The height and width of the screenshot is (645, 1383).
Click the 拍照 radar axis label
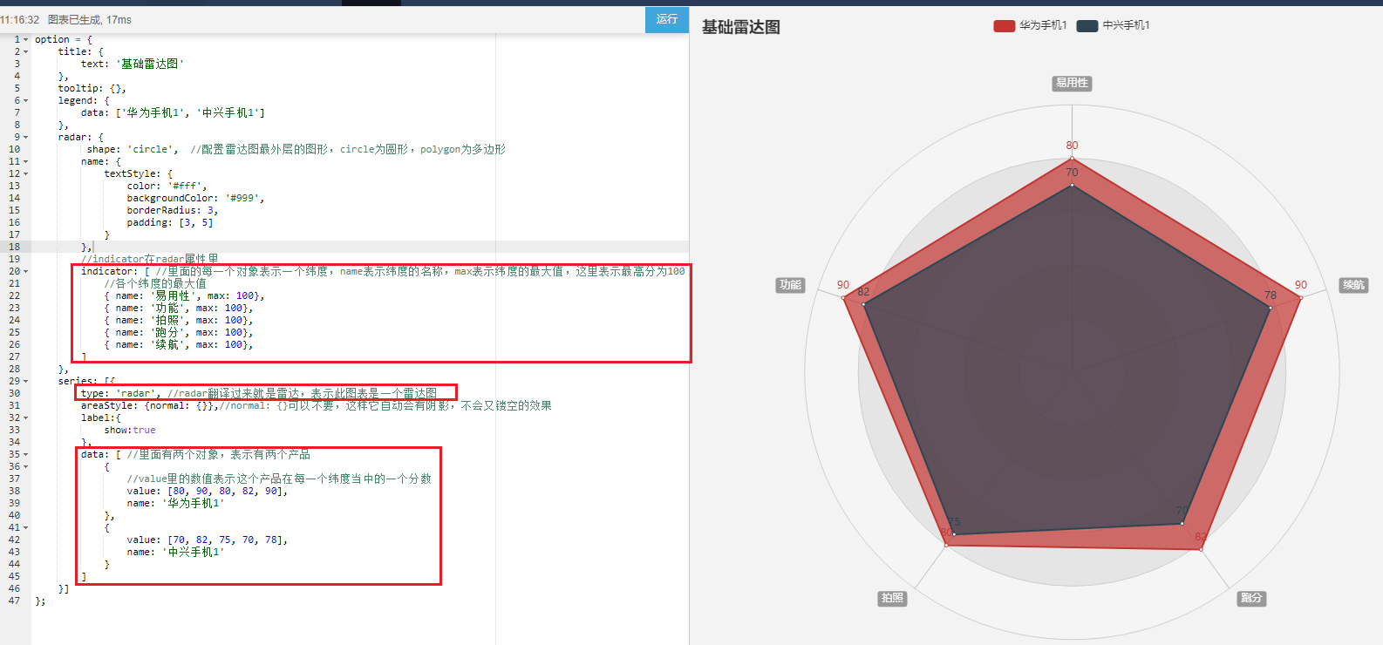(x=892, y=598)
